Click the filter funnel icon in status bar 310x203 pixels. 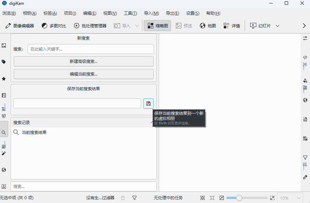[x=134, y=198]
